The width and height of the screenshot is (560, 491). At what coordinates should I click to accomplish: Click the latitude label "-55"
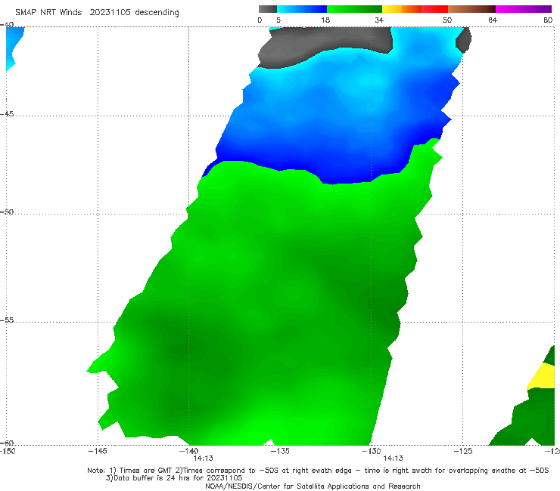(7, 320)
